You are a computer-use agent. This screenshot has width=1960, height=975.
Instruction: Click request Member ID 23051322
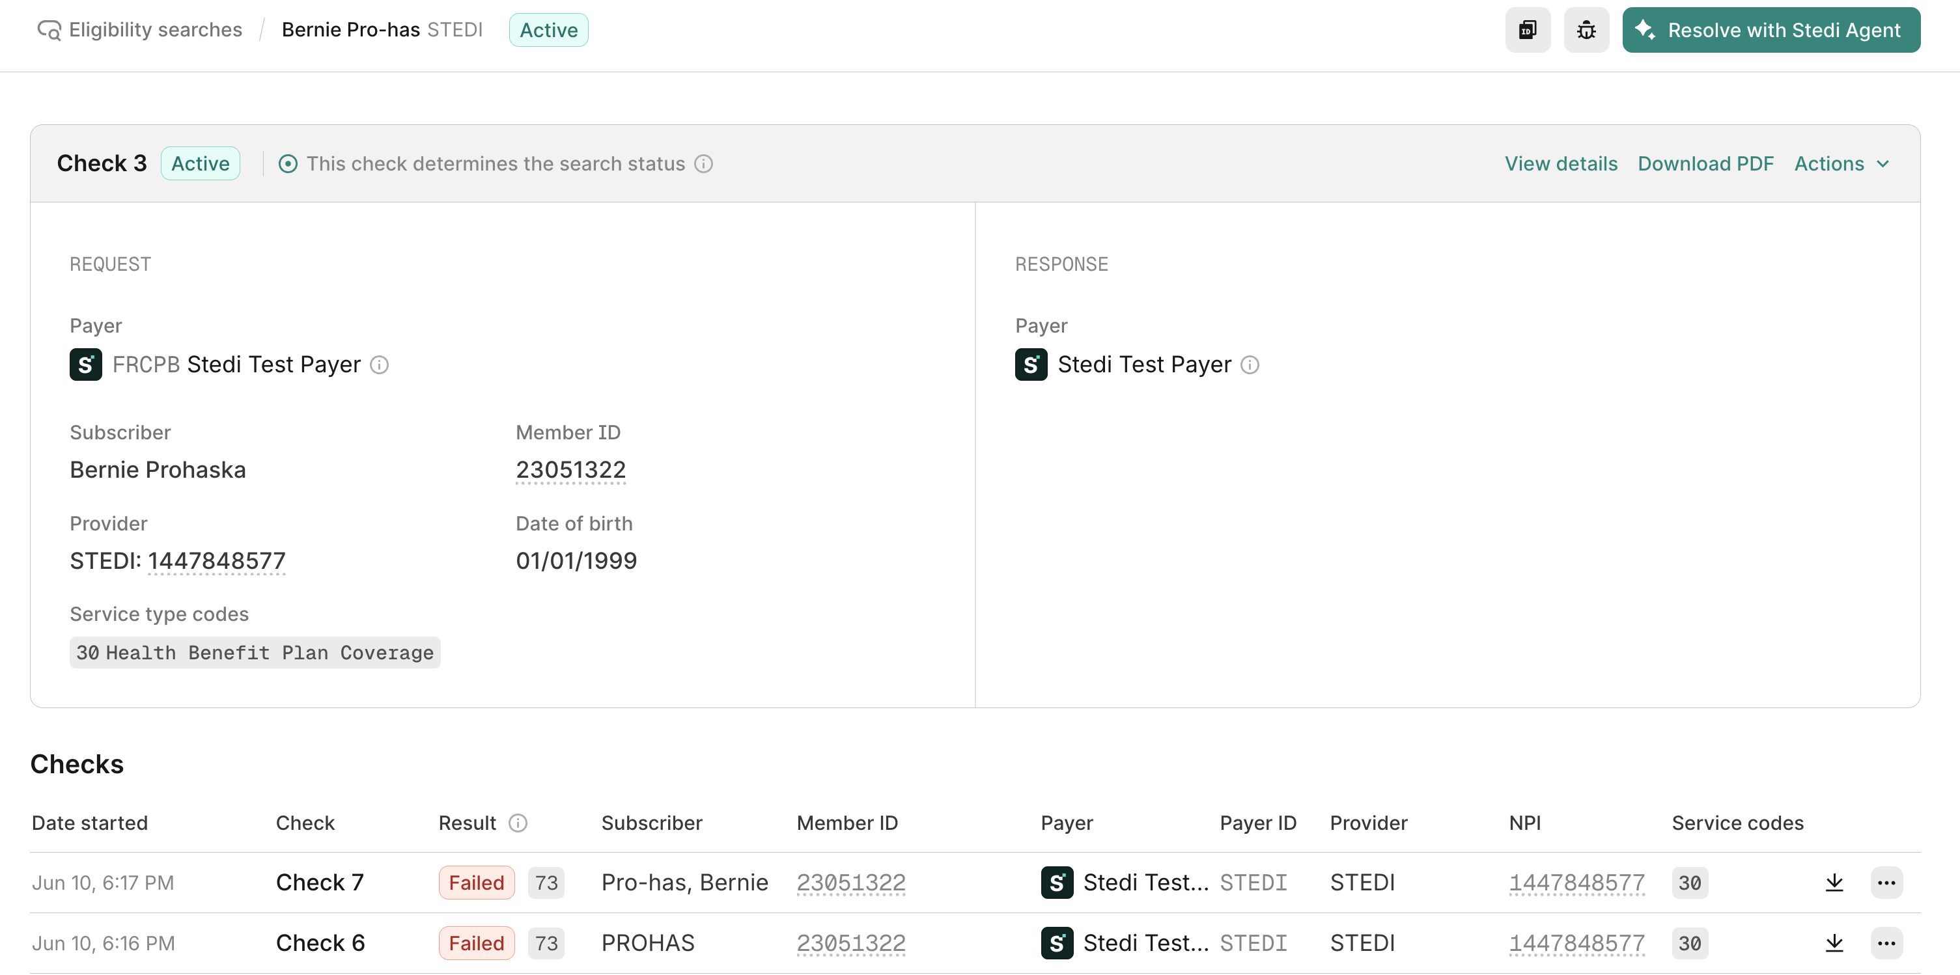pos(570,470)
